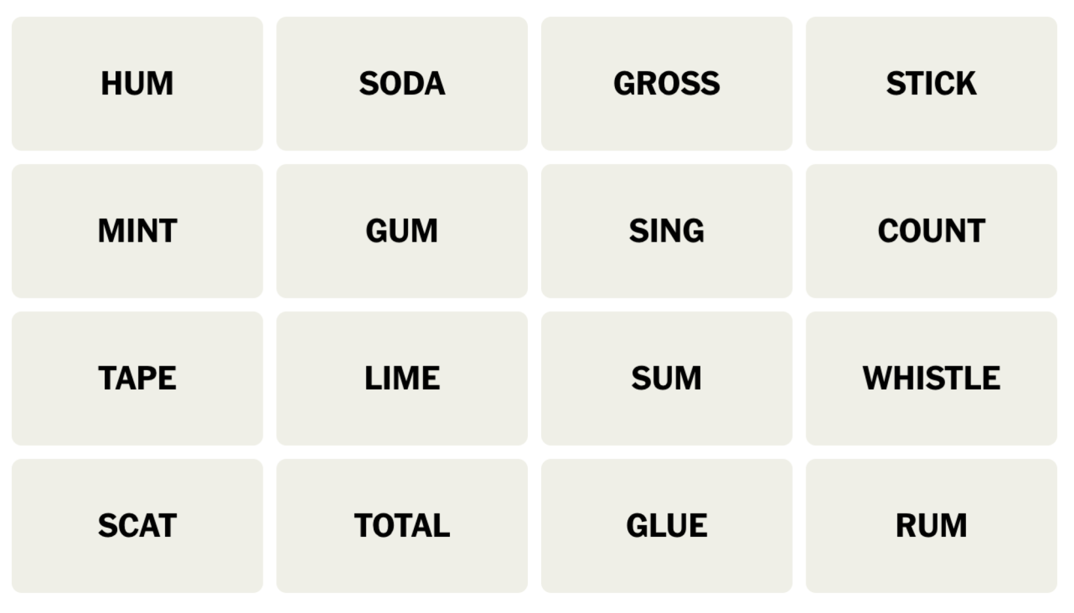1074x613 pixels.
Task: Pick the word card in the bottom-right corner
Action: coord(932,527)
